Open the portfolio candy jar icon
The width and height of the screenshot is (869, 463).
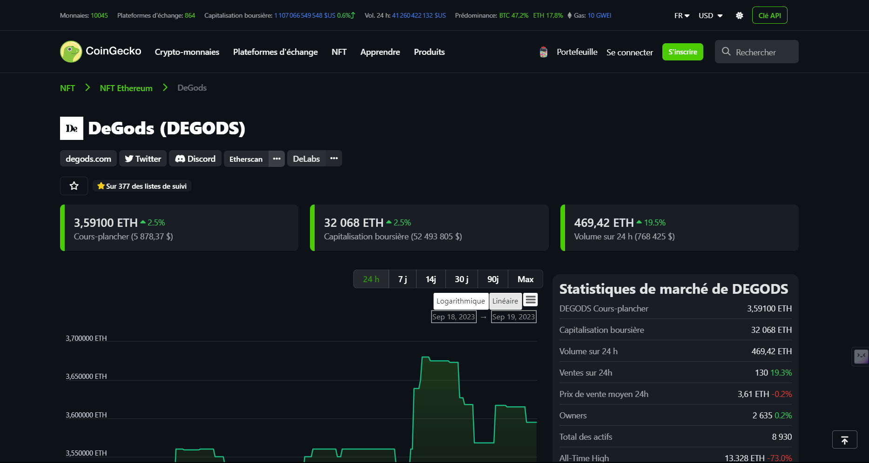click(543, 52)
